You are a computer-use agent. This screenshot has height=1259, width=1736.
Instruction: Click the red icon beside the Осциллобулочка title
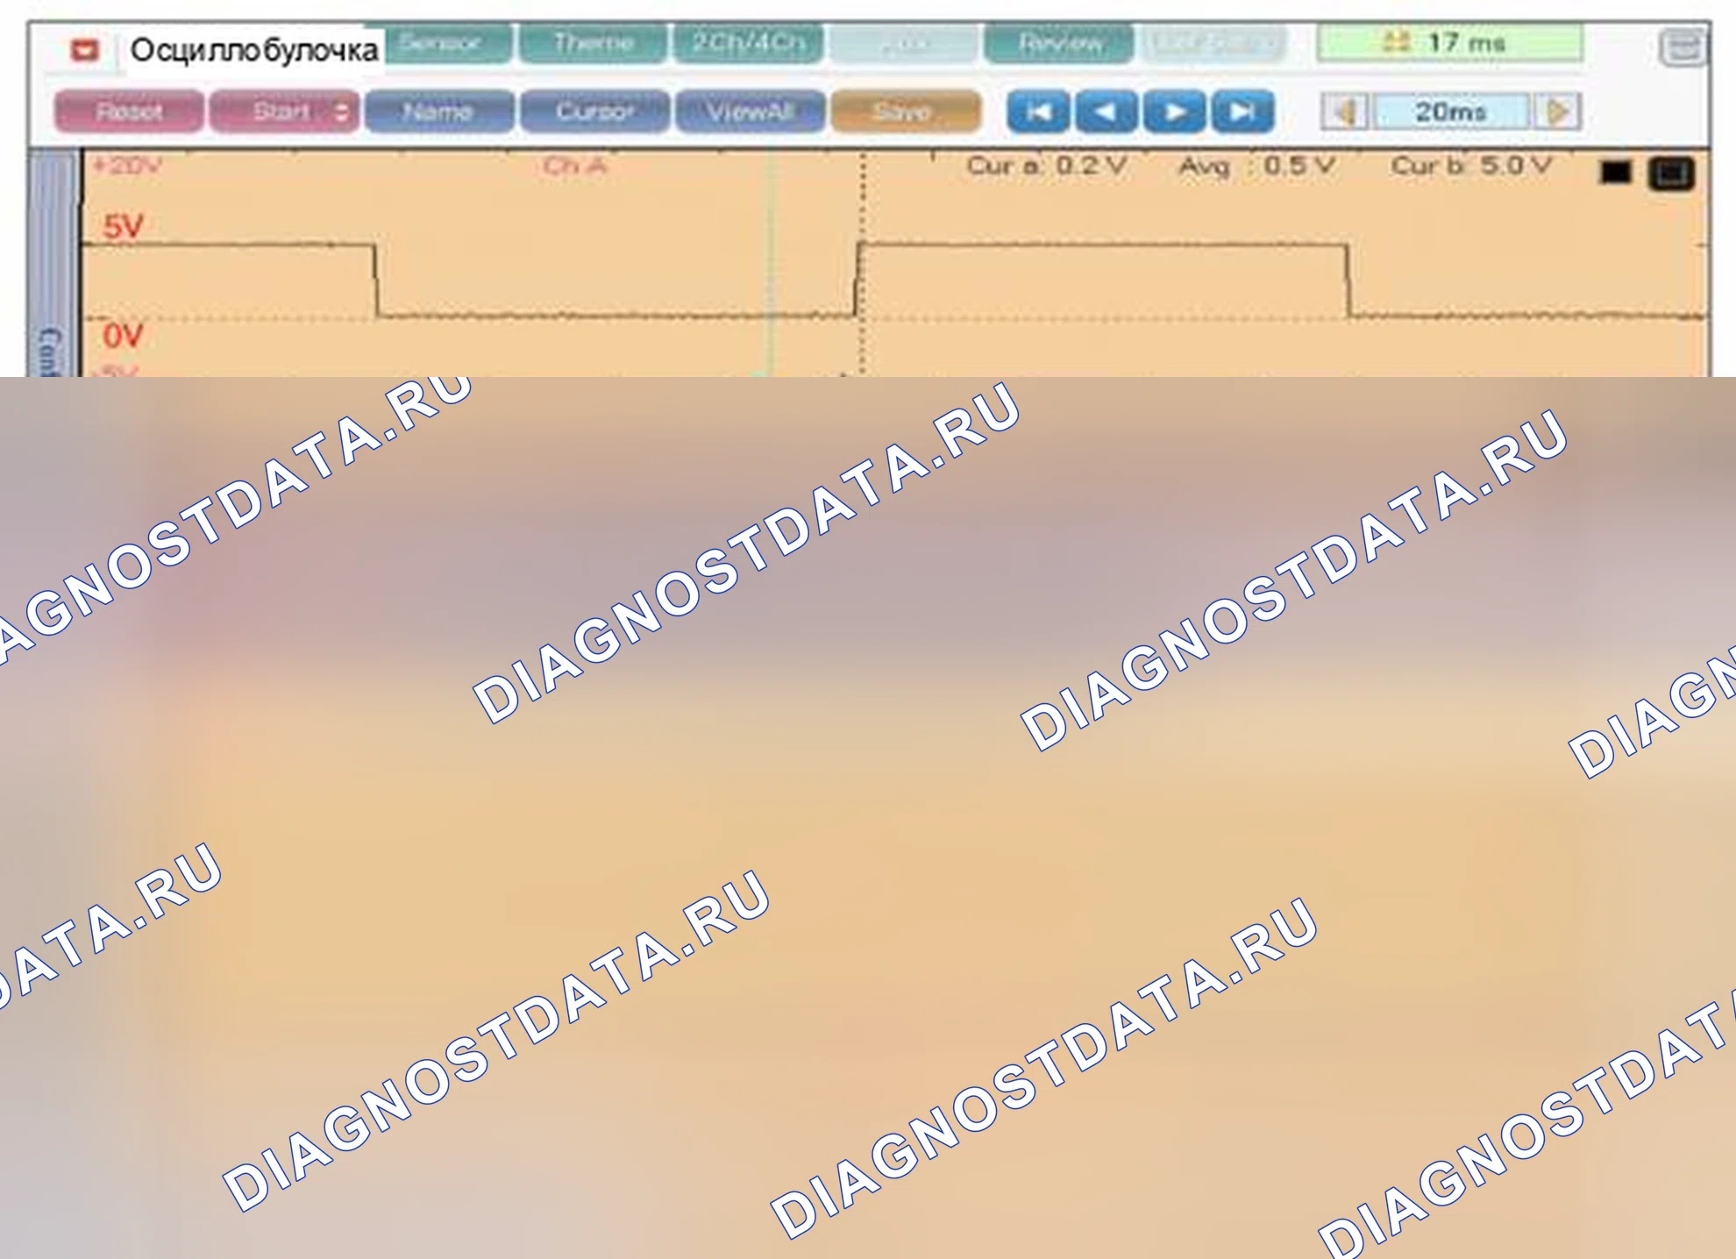click(x=85, y=50)
